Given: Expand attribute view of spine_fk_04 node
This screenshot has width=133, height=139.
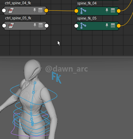Looking at the screenshot, I should [113, 11].
